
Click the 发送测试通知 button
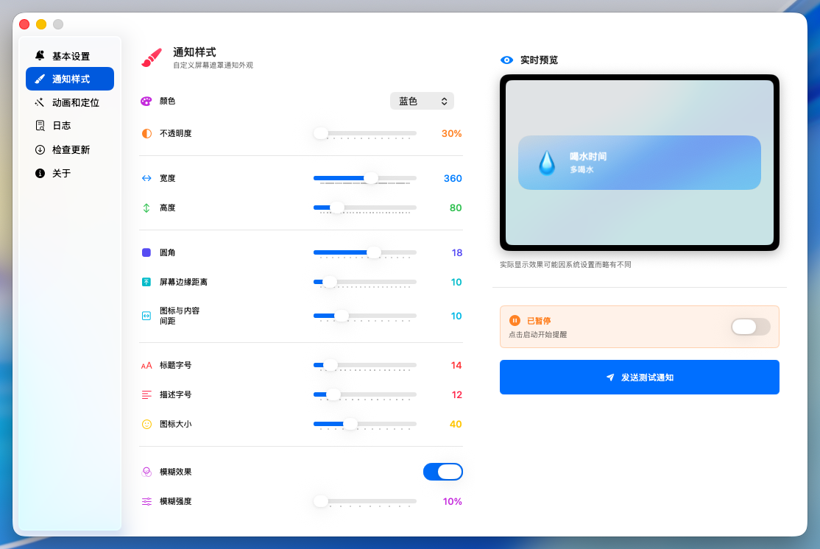[x=639, y=377]
